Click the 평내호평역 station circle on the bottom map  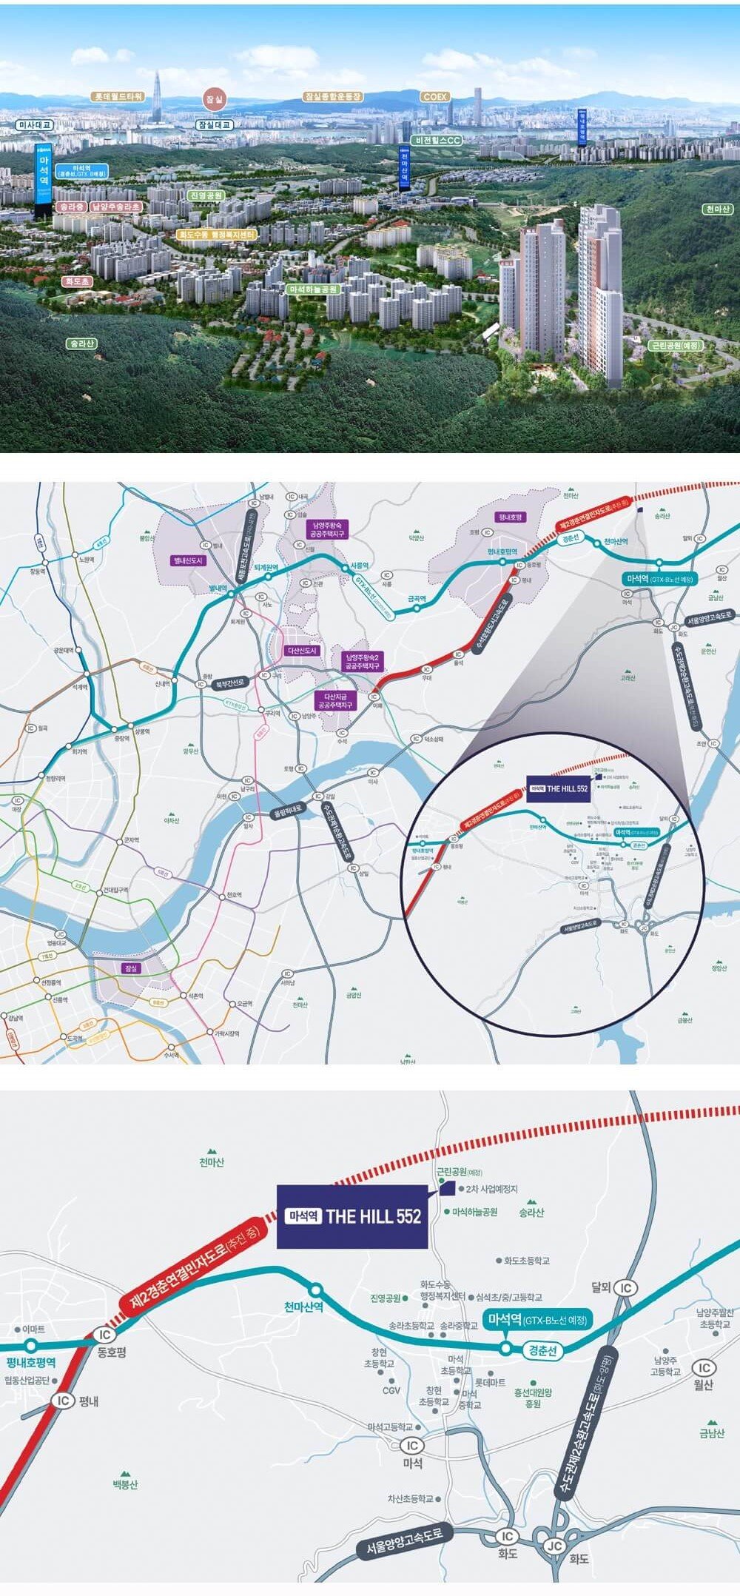point(31,1345)
